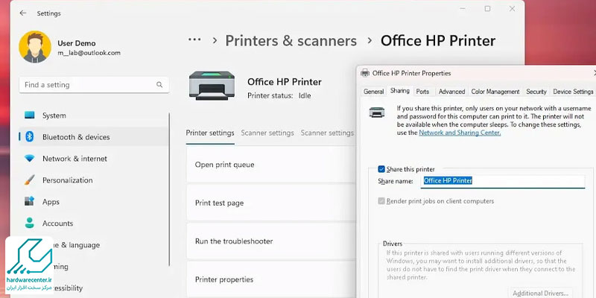The width and height of the screenshot is (596, 298).
Task: Focus the Find a setting box
Action: click(x=94, y=85)
